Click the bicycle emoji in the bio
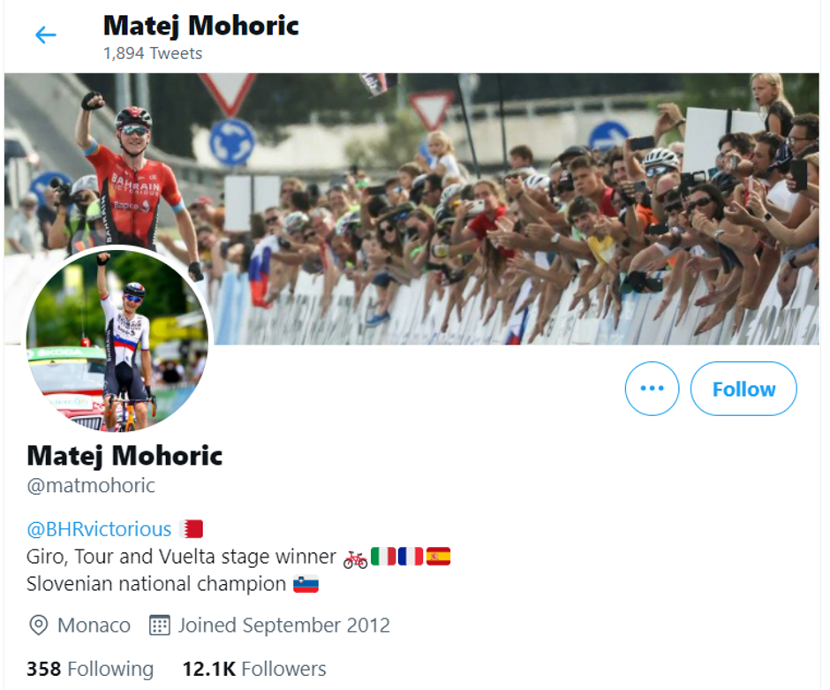This screenshot has width=830, height=690. pyautogui.click(x=354, y=556)
